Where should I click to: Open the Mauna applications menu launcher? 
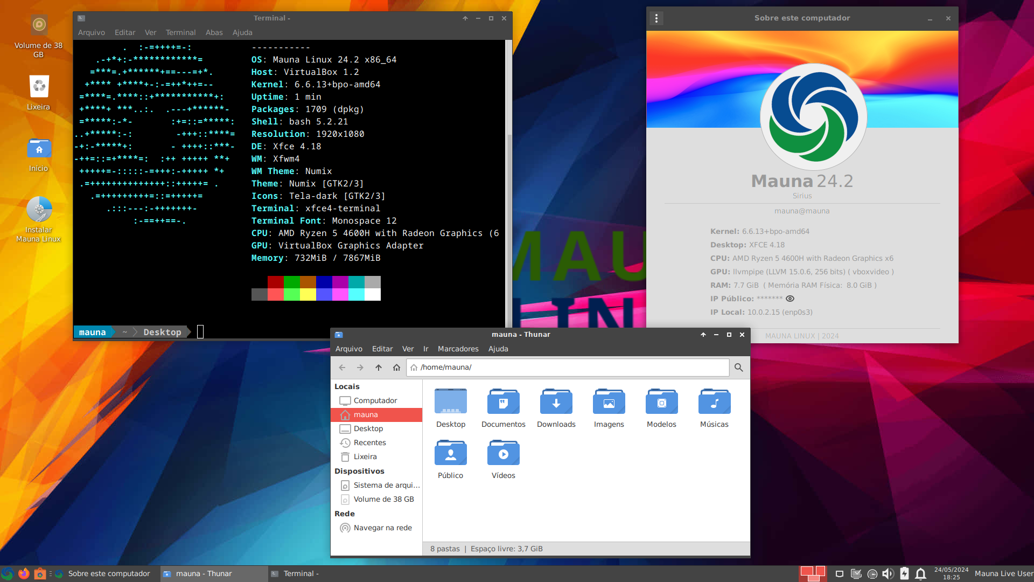[x=8, y=574]
